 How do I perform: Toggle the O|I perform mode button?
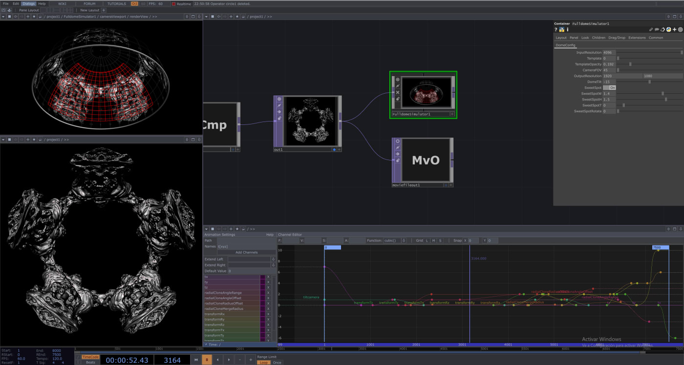pos(134,3)
